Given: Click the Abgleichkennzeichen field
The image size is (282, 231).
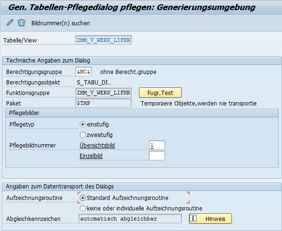Looking at the screenshot, I should pyautogui.click(x=130, y=219).
